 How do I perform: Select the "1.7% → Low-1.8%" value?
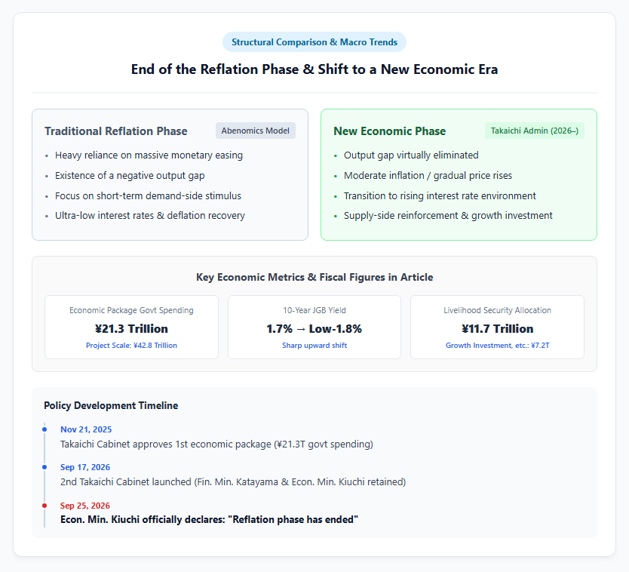pyautogui.click(x=314, y=329)
